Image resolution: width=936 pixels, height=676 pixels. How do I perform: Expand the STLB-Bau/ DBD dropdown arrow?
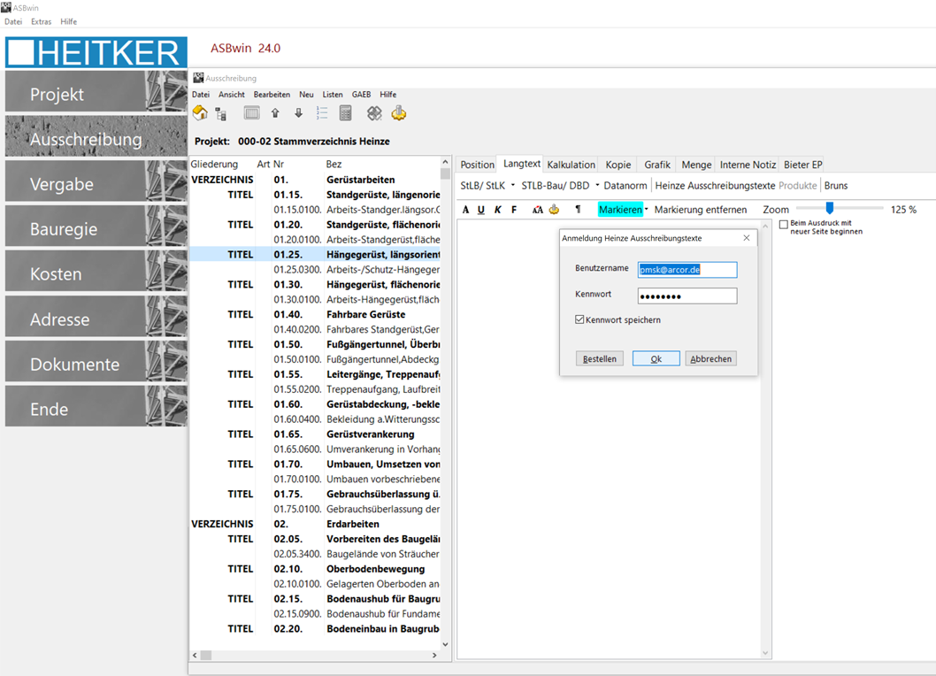597,185
